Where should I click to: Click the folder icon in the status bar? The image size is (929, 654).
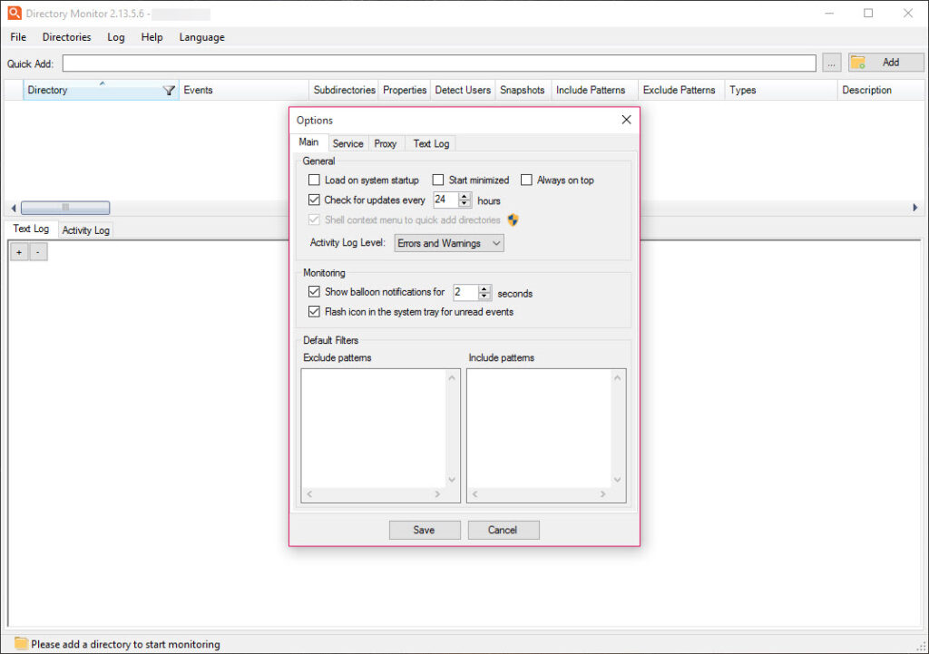click(x=22, y=643)
